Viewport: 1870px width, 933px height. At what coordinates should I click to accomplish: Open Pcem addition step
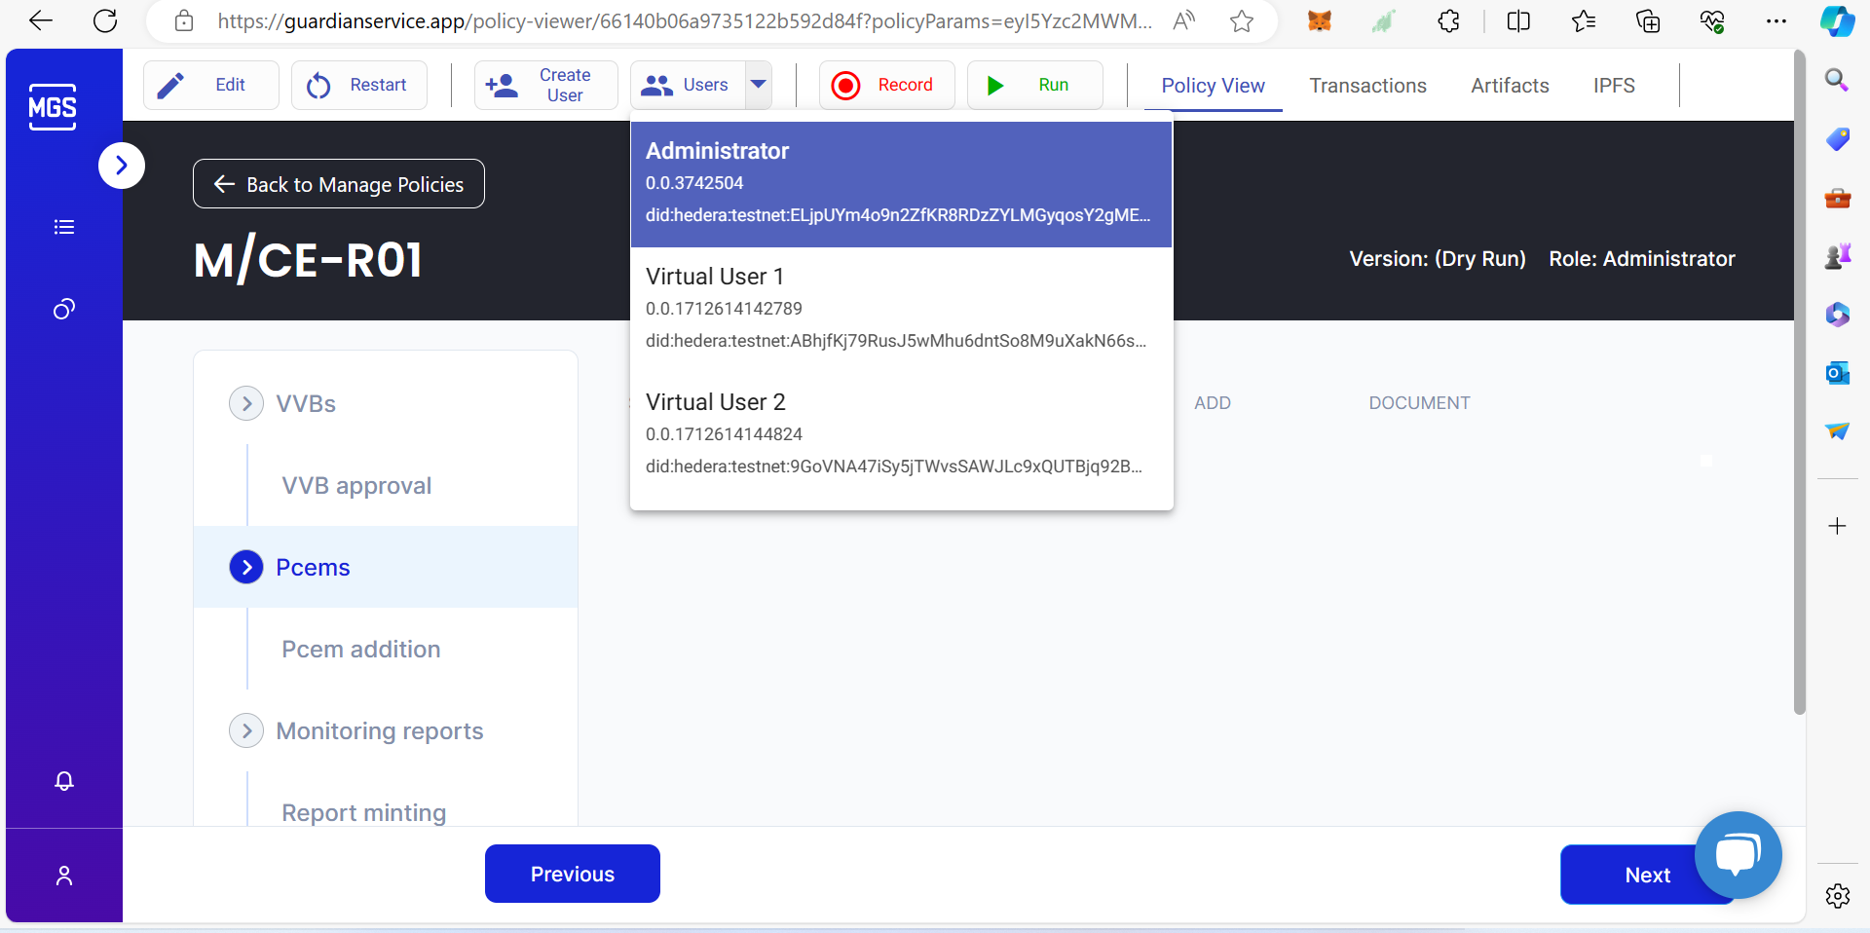(x=361, y=649)
